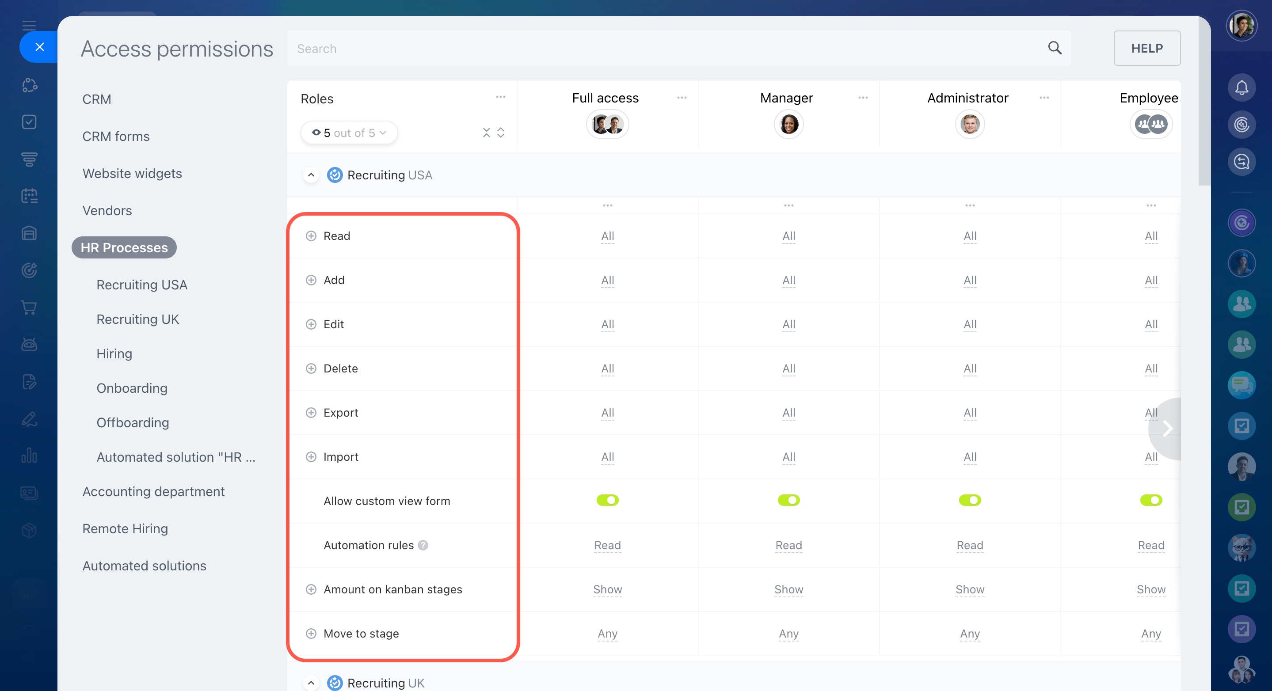Toggle custom view form for Full access
Image resolution: width=1272 pixels, height=691 pixels.
pyautogui.click(x=607, y=501)
